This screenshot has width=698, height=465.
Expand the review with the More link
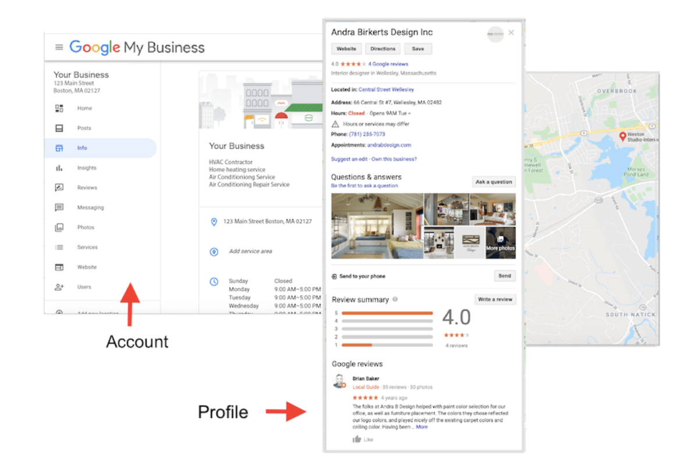pos(422,427)
